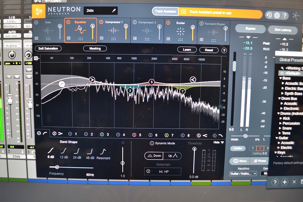The width and height of the screenshot is (303, 202).
Task: Toggle the Transient Shaper power button
Action: [x=201, y=23]
